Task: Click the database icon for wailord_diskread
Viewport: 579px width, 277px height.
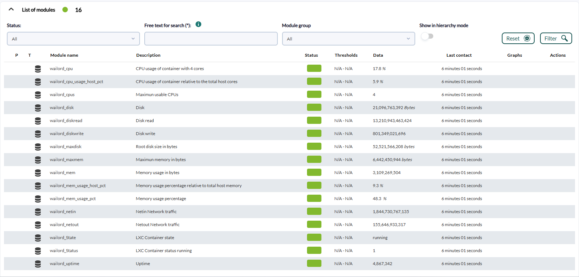Action: (x=38, y=121)
